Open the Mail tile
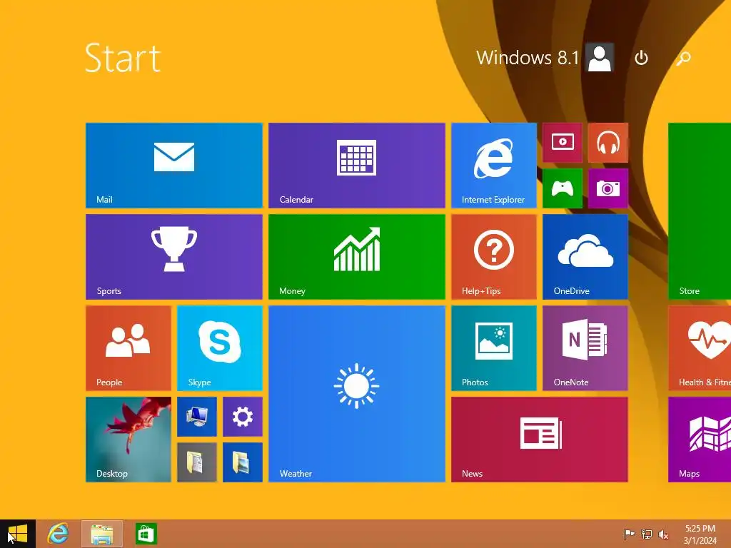 click(x=174, y=166)
